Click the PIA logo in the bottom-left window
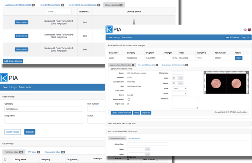This screenshot has height=163, width=252. point(9,78)
